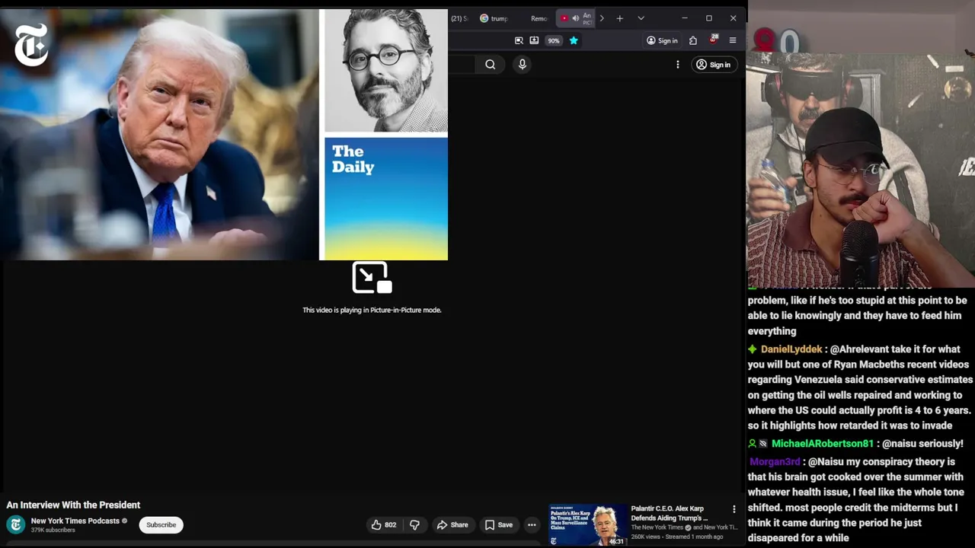
Task: Click the bookmark star in address bar
Action: coord(574,40)
